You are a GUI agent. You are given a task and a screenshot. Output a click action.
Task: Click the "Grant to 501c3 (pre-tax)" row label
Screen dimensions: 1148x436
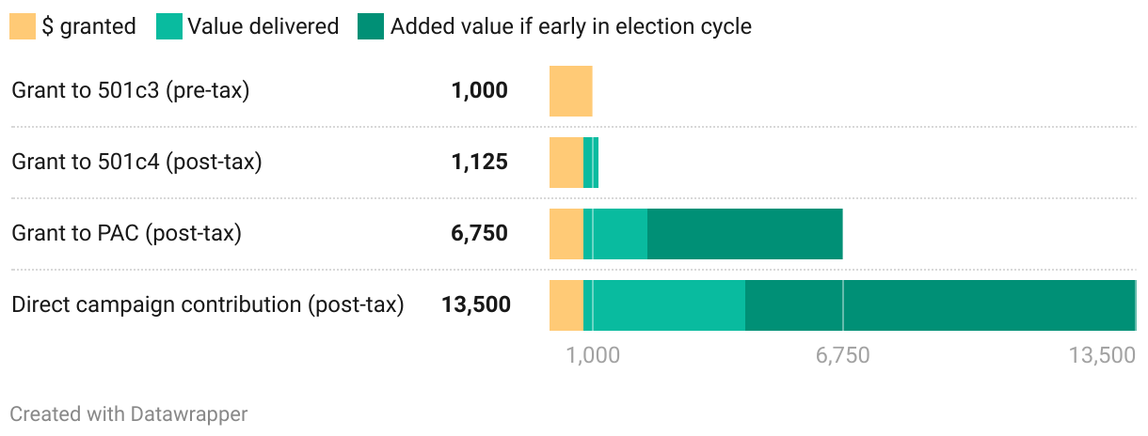coord(130,91)
